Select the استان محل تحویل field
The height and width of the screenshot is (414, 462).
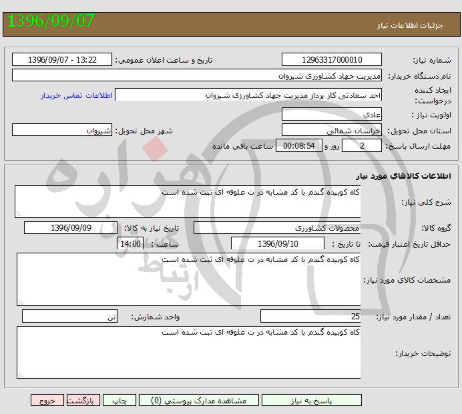[332, 130]
